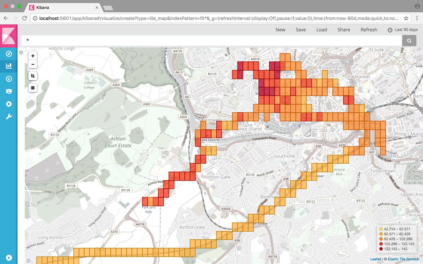Click the 102.286 – 122.143 legend swatch
The width and height of the screenshot is (423, 264).
click(x=381, y=244)
